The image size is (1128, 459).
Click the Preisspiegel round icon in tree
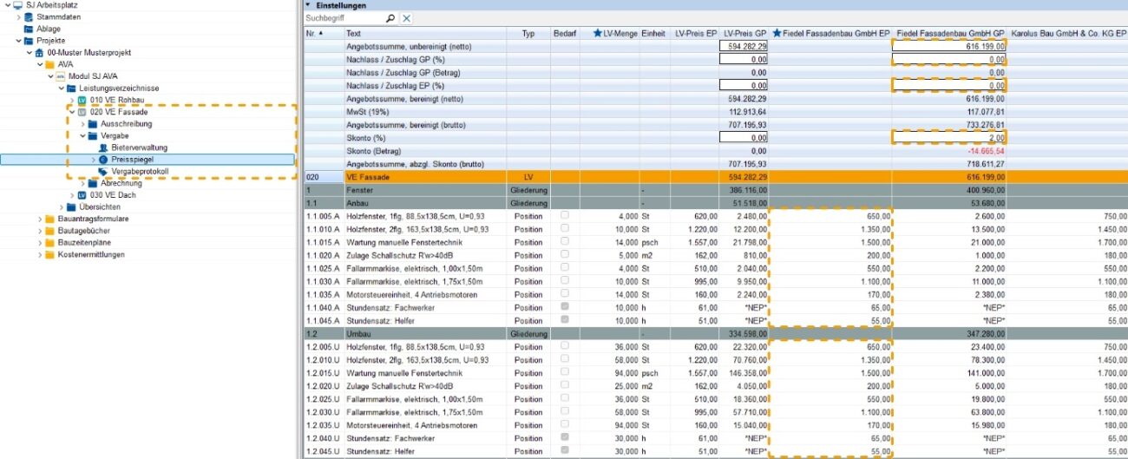pos(104,160)
